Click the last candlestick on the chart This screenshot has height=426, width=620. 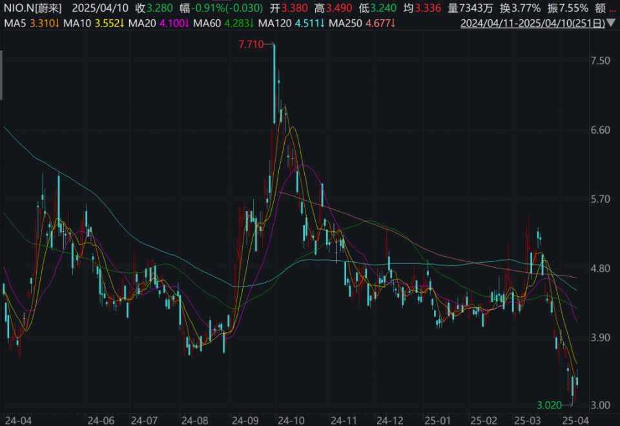click(577, 380)
